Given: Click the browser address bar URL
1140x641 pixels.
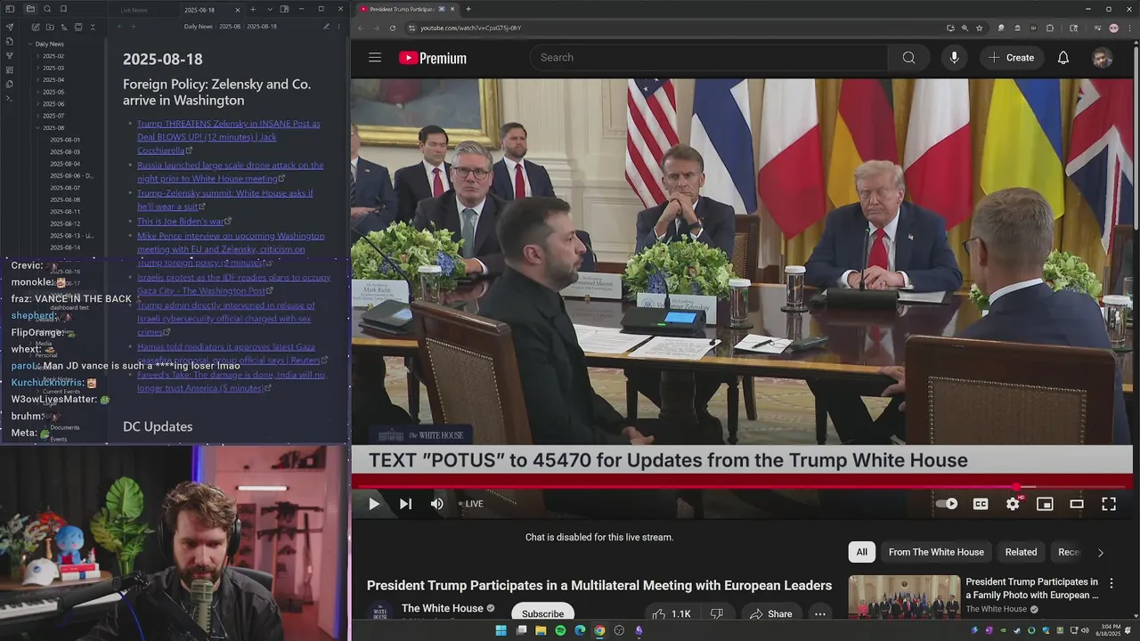Looking at the screenshot, I should point(470,28).
